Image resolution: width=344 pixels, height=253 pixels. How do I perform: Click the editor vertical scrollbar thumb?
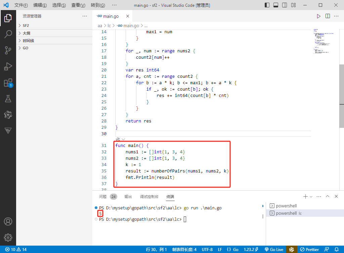(x=342, y=96)
